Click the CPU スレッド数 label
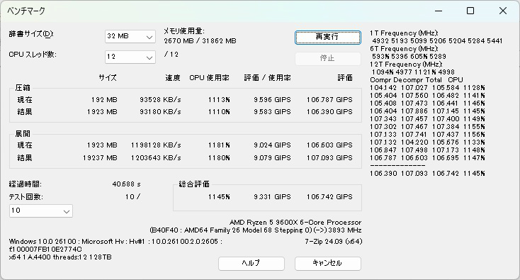This screenshot has height=280, width=520. click(x=33, y=55)
